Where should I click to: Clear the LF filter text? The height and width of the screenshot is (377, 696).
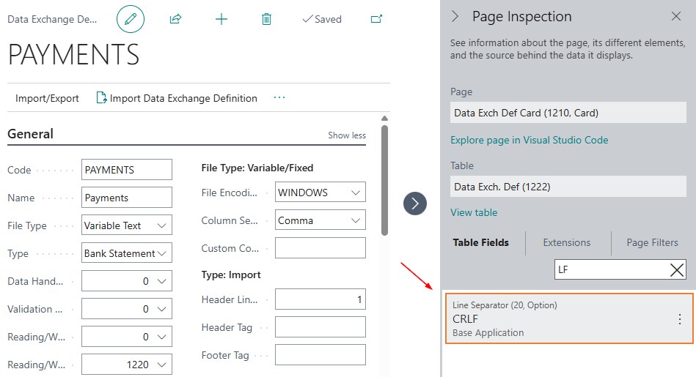[677, 269]
